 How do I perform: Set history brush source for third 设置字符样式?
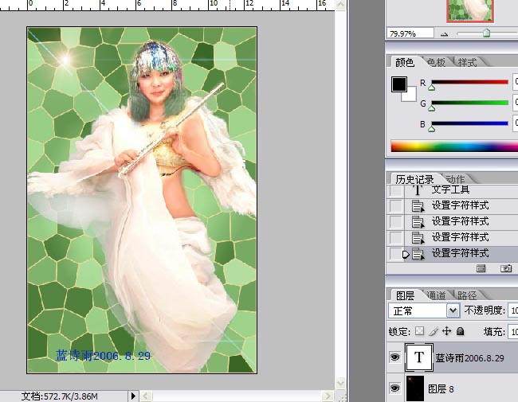[x=396, y=238]
